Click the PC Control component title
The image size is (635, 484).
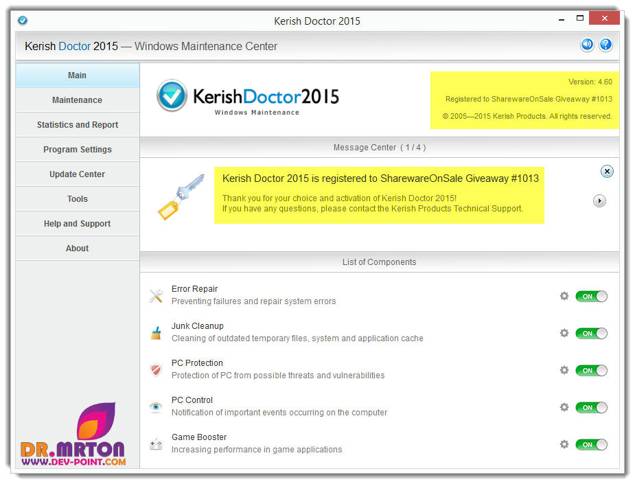pyautogui.click(x=192, y=400)
